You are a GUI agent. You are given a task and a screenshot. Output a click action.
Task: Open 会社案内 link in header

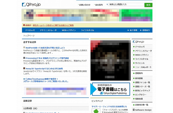(99, 5)
